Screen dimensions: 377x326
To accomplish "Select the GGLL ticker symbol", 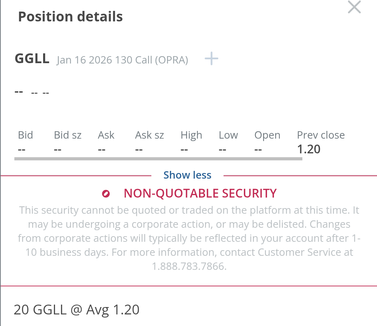I will (32, 59).
